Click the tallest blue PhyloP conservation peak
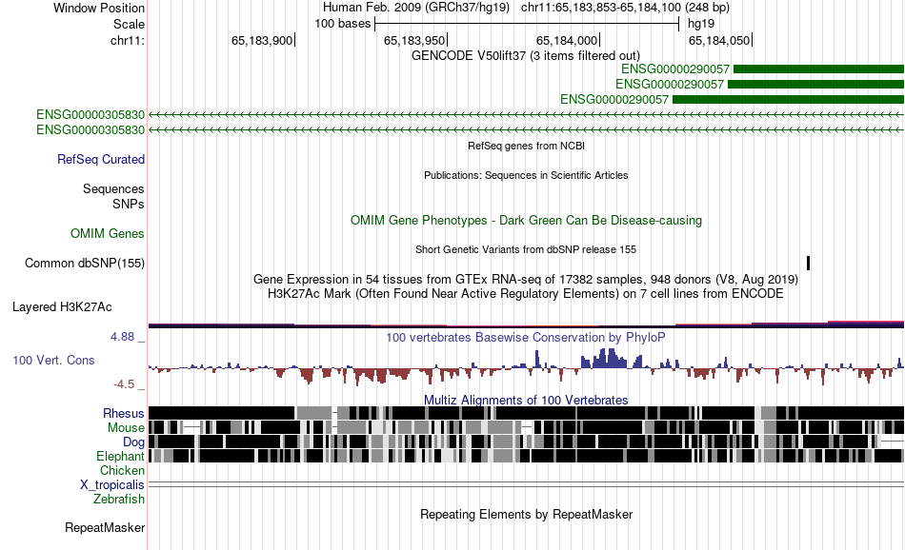 pos(612,359)
